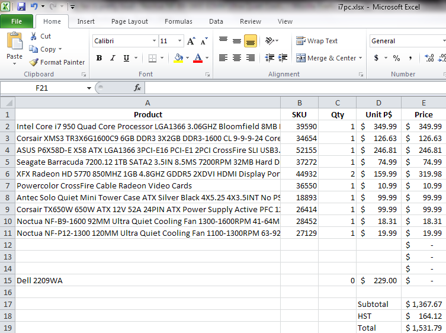The image size is (446, 333).
Task: Decrease font size with Shrink Font icon
Action: pyautogui.click(x=204, y=41)
